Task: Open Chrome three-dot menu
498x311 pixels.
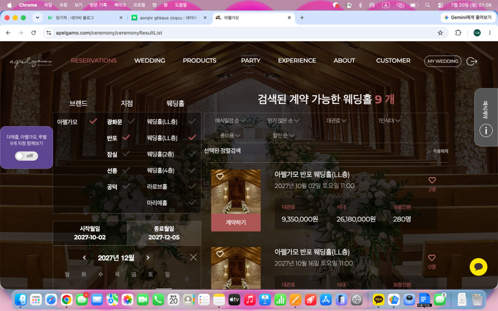Action: [x=490, y=33]
